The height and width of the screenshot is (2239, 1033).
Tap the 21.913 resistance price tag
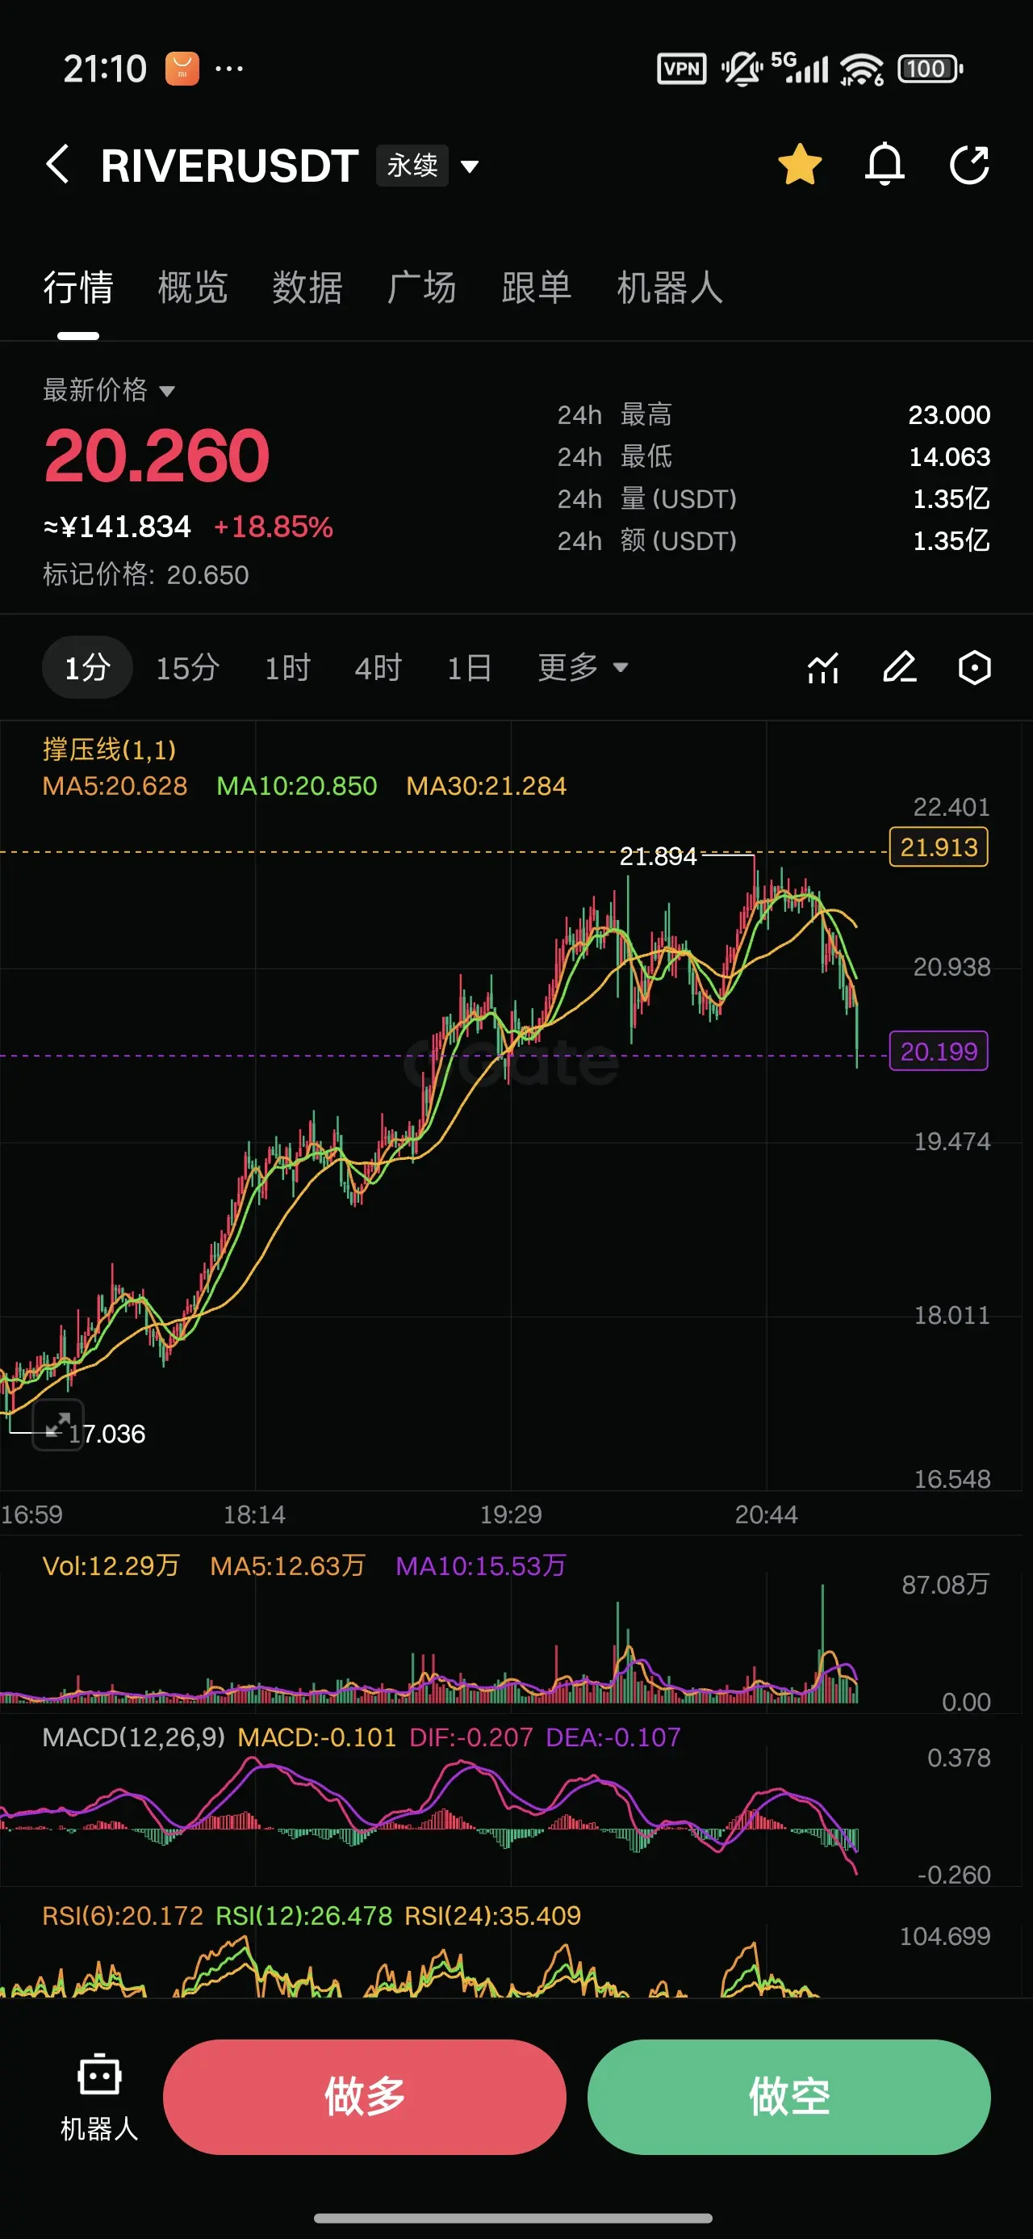(x=939, y=846)
